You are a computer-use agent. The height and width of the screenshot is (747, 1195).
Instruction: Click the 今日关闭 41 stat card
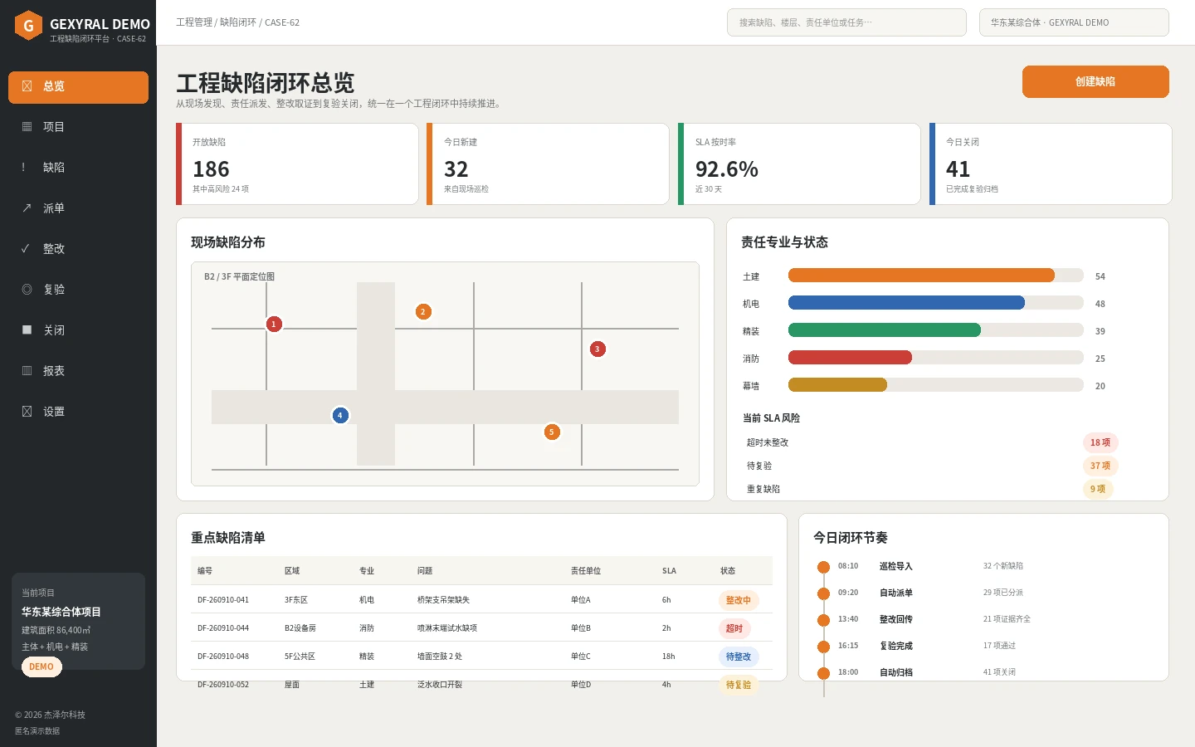click(1051, 164)
